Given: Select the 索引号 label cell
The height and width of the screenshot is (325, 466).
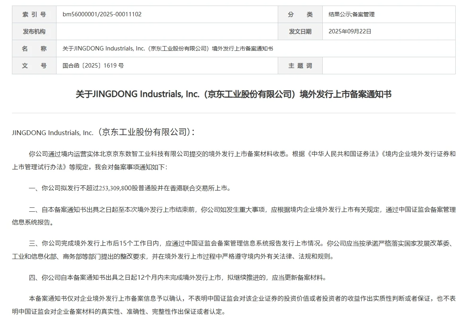Looking at the screenshot, I should 34,14.
